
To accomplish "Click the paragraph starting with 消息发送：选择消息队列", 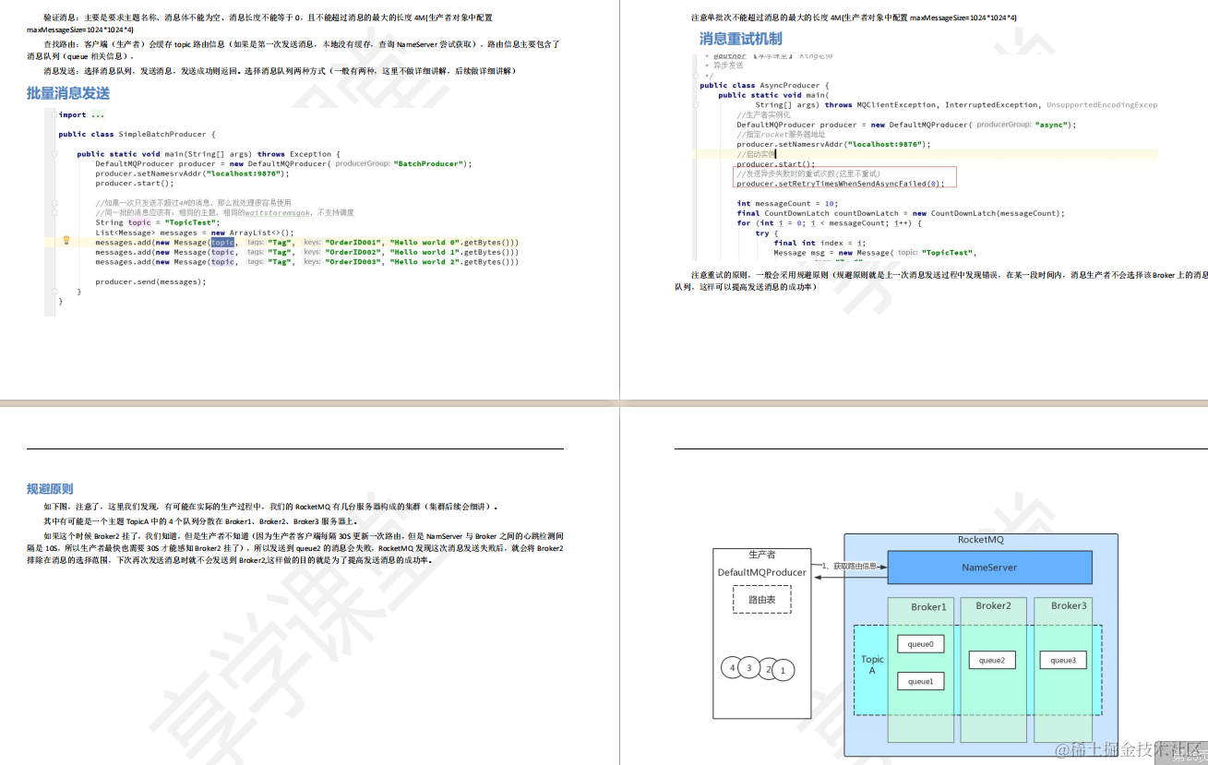I will 279,71.
